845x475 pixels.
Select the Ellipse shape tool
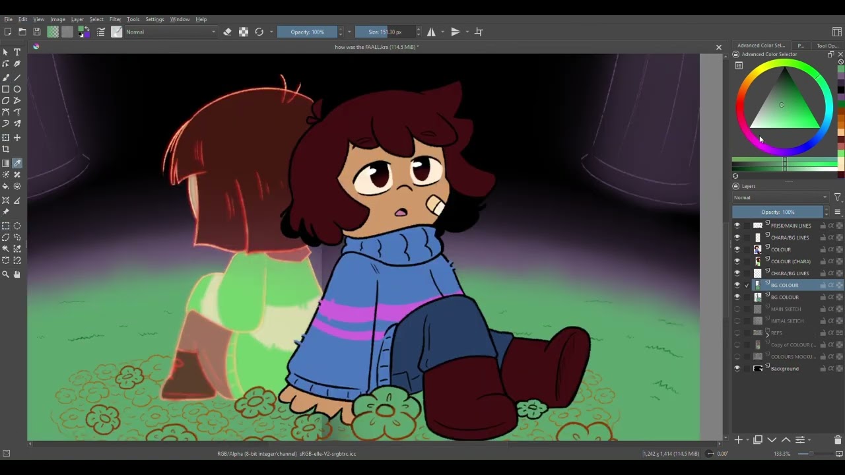click(17, 89)
